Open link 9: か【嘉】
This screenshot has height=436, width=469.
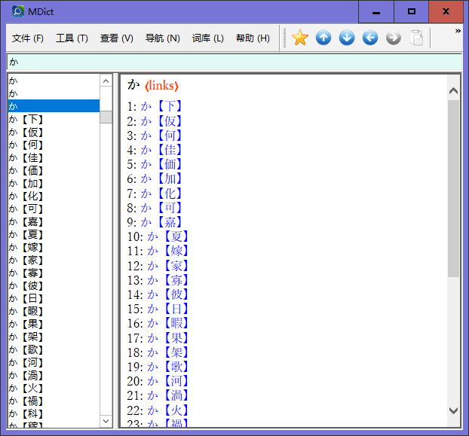161,222
